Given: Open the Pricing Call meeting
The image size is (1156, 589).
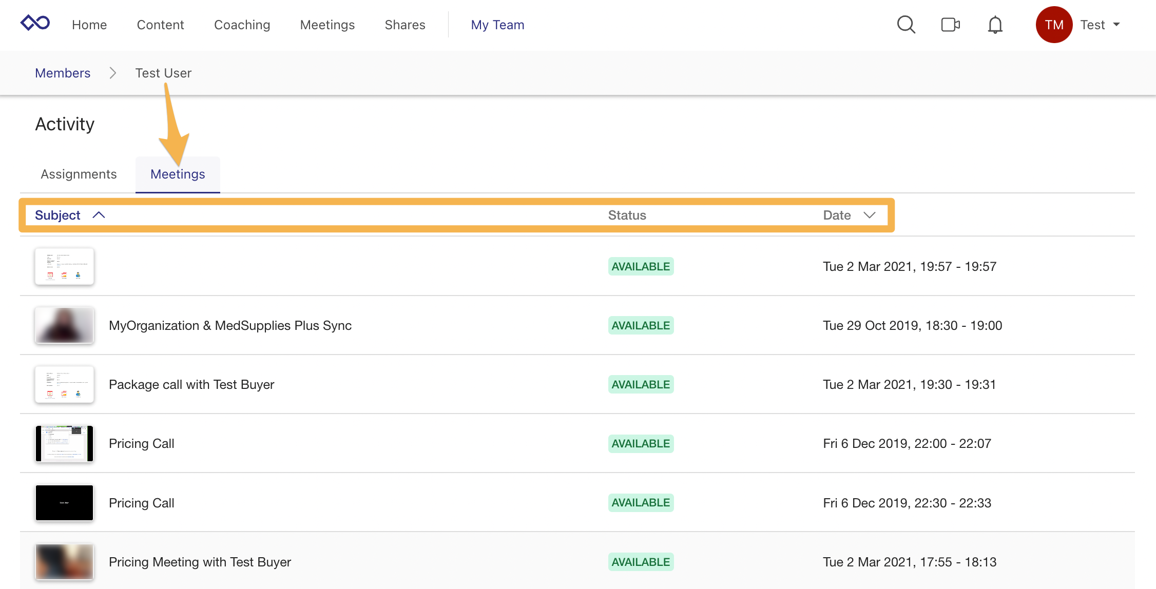Looking at the screenshot, I should click(141, 443).
